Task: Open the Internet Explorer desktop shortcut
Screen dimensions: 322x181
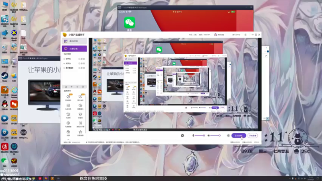Action: pyautogui.click(x=14, y=90)
